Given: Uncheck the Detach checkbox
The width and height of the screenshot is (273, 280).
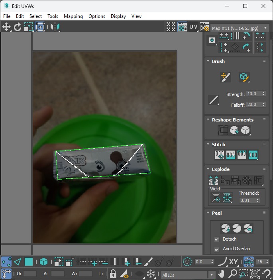Looking at the screenshot, I should pyautogui.click(x=216, y=239).
